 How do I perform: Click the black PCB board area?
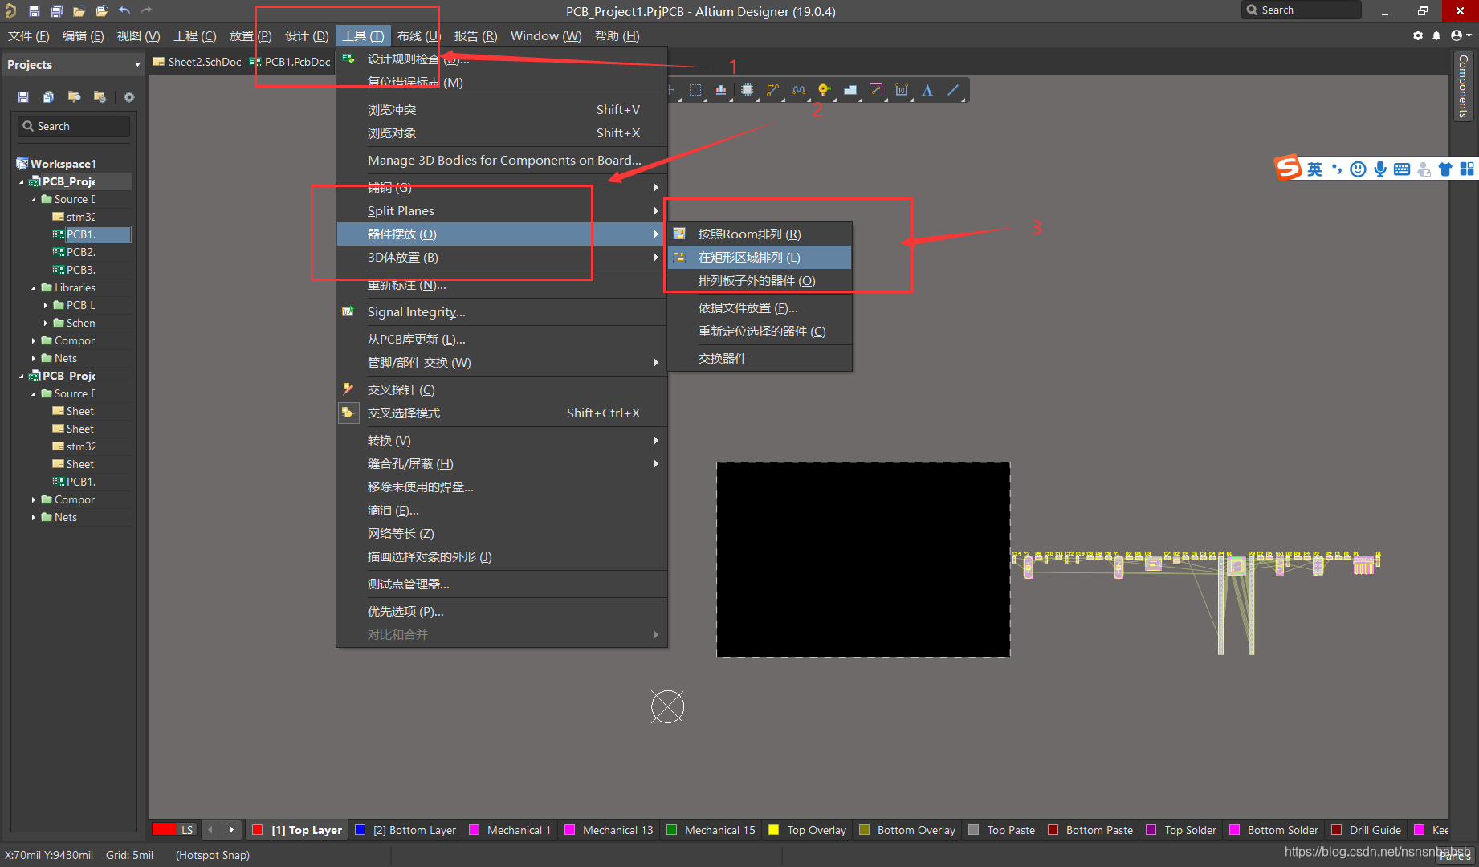[863, 560]
